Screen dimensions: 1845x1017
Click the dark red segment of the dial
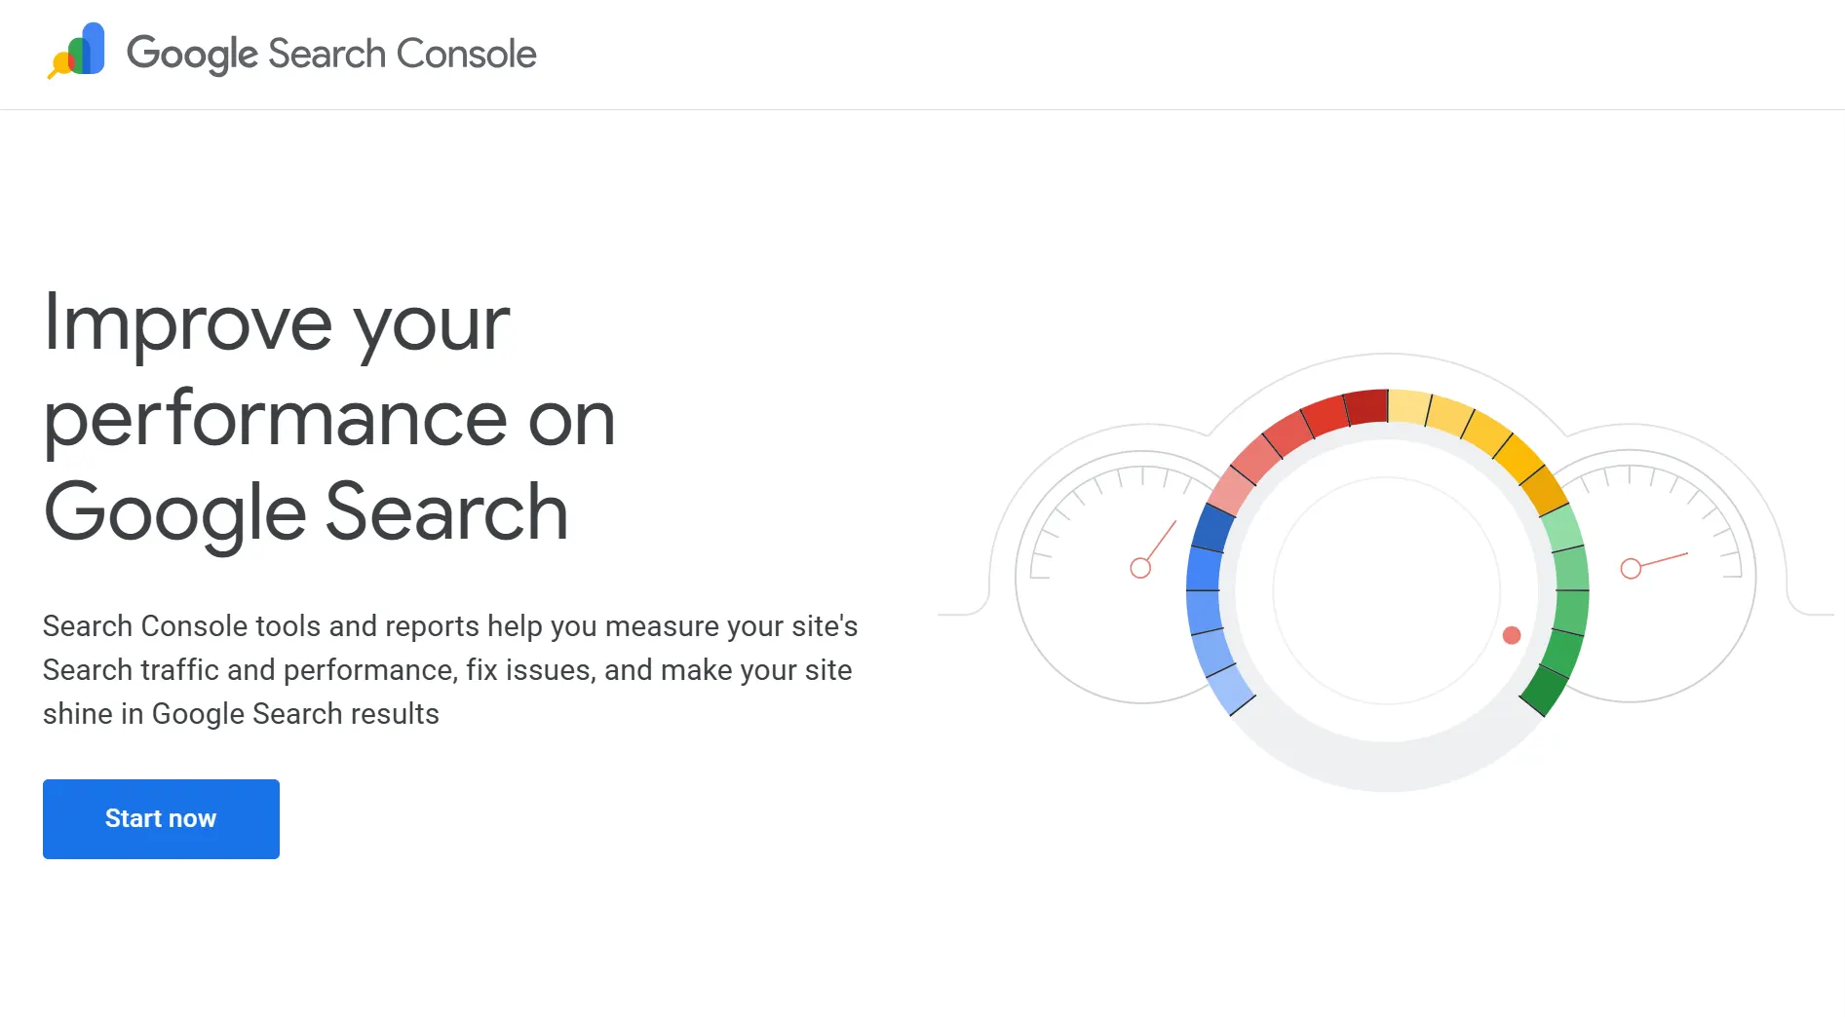point(1366,406)
